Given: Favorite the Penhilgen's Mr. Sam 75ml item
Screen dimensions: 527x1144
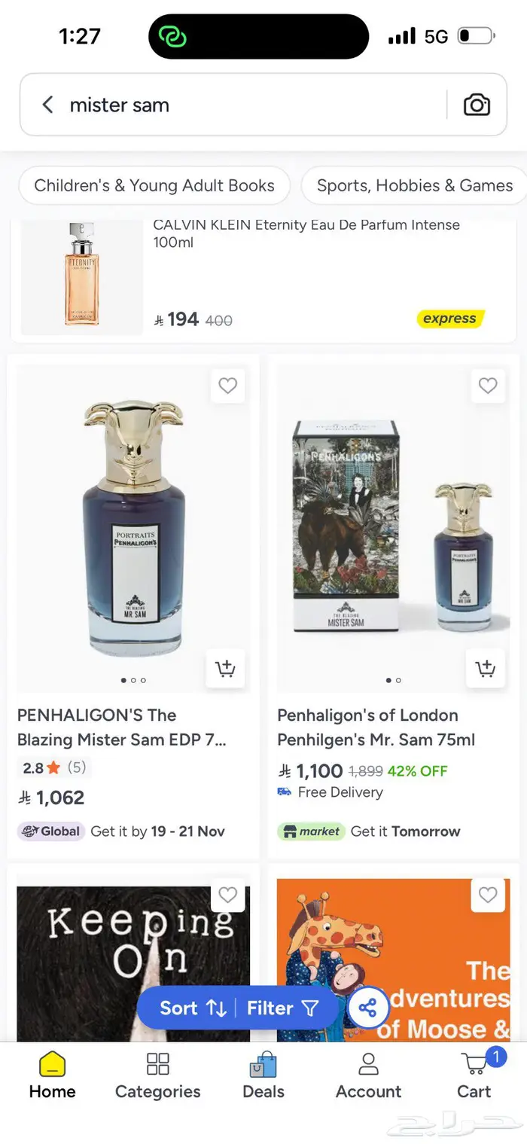Looking at the screenshot, I should 488,386.
